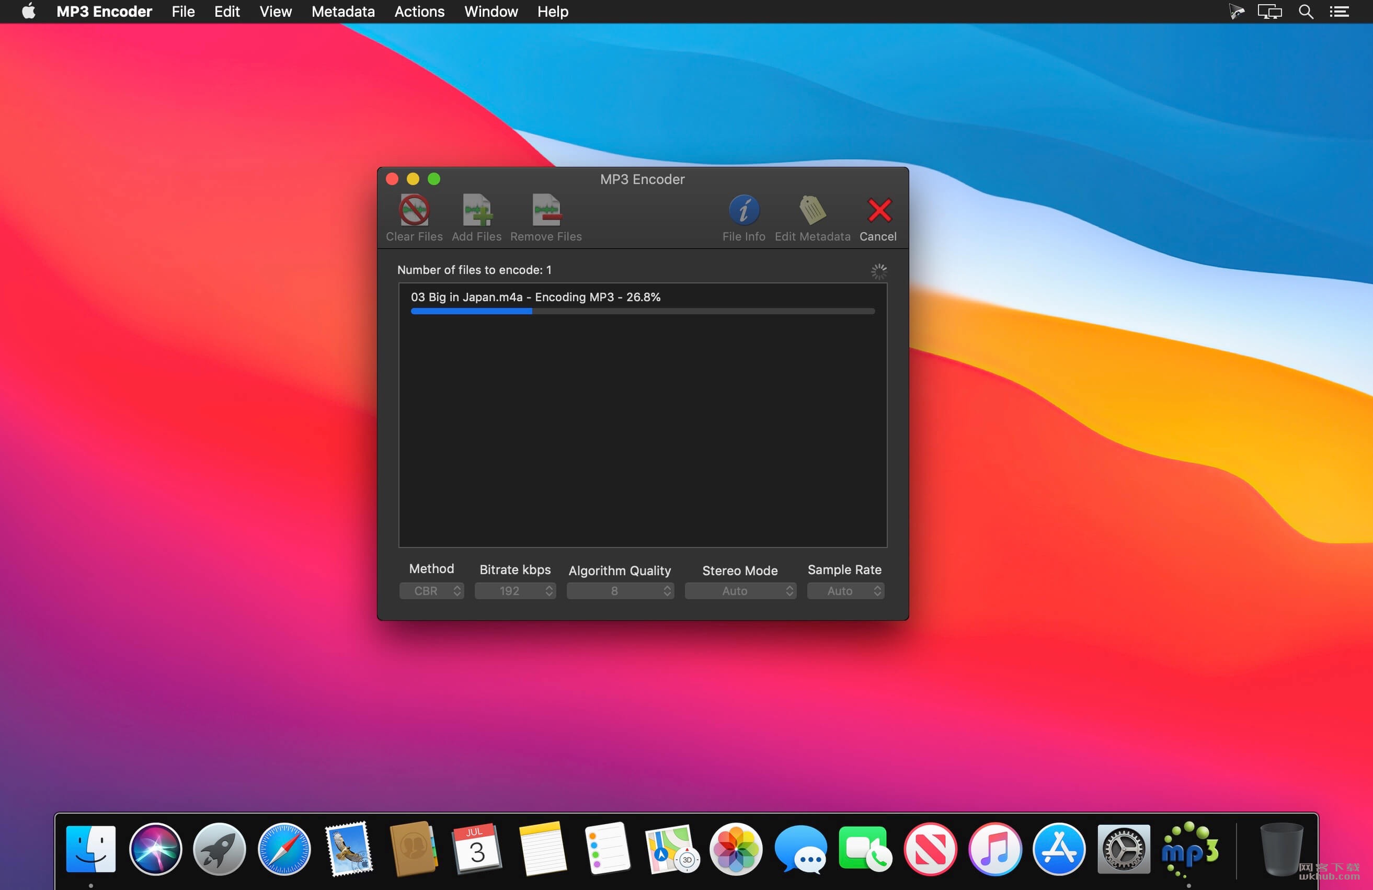Open the Metadata menu
This screenshot has width=1373, height=890.
coord(343,12)
